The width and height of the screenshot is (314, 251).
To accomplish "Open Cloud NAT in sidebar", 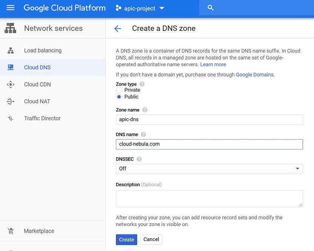I will coord(53,101).
